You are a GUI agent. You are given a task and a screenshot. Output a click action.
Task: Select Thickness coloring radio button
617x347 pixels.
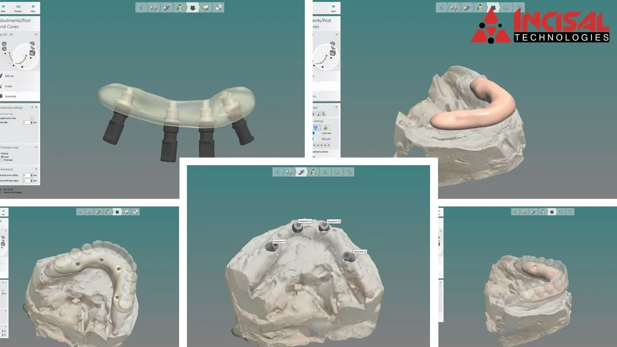click(2, 160)
